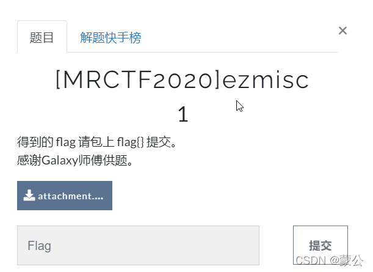
Task: Click the line 得到的 flag 请包上 flag{} 提交
Action: 97,142
